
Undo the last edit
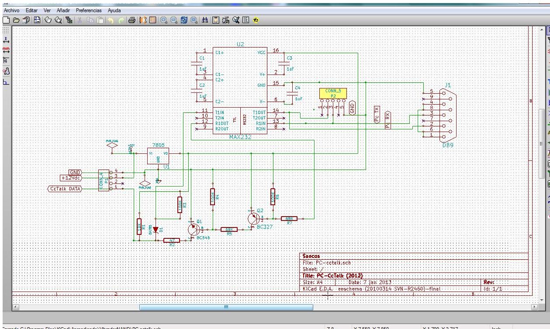tap(111, 20)
